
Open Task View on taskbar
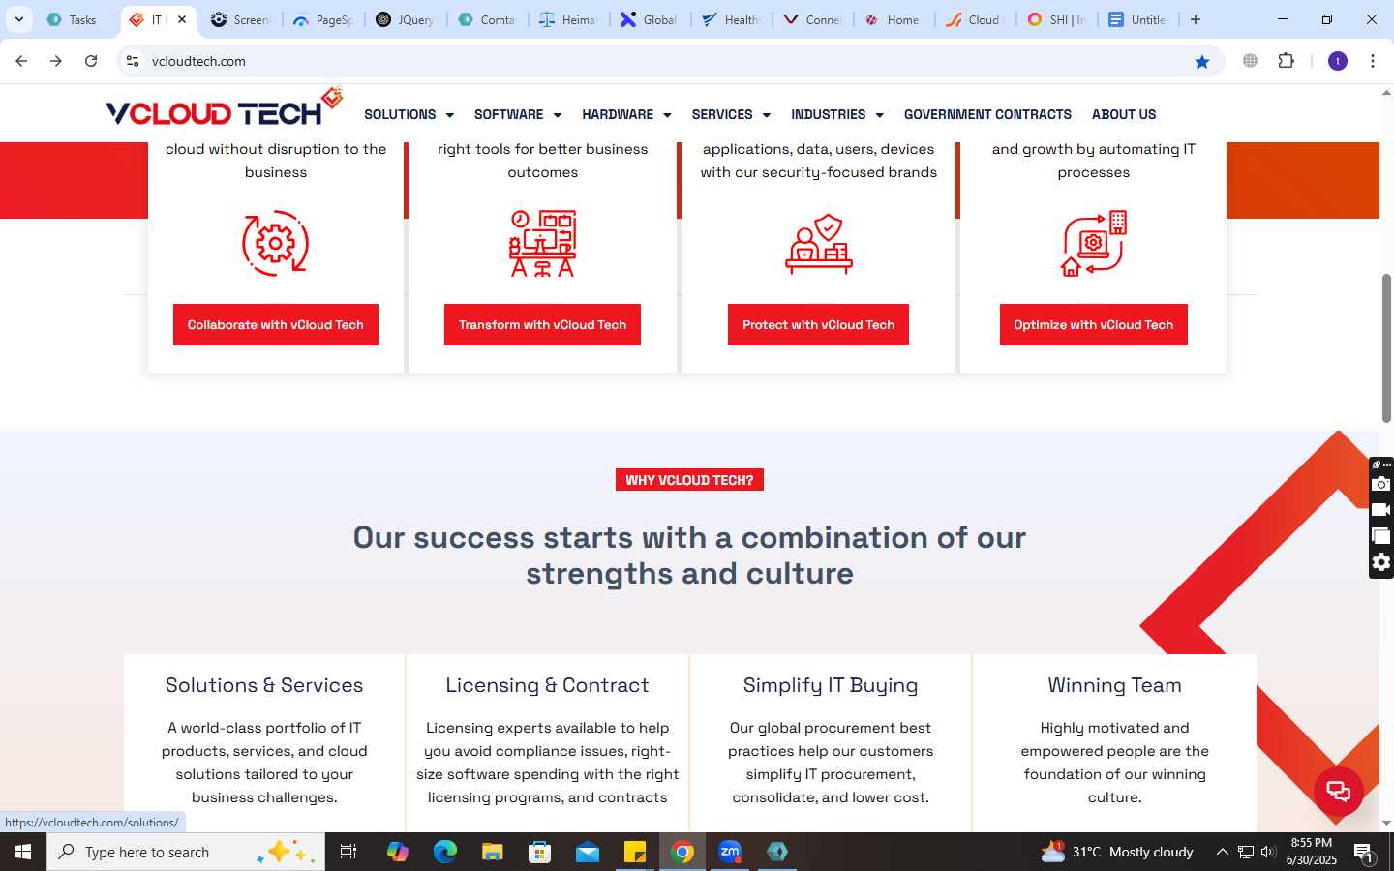coord(348,852)
